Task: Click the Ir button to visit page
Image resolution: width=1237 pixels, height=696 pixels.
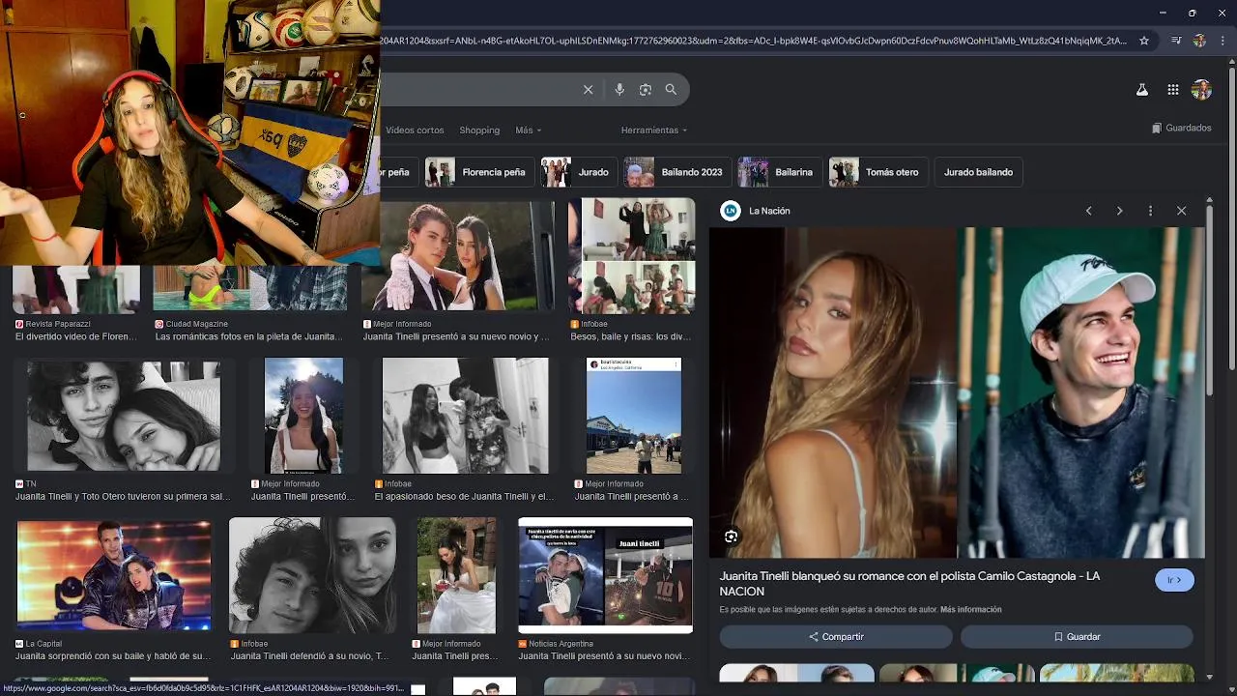Action: 1174,580
